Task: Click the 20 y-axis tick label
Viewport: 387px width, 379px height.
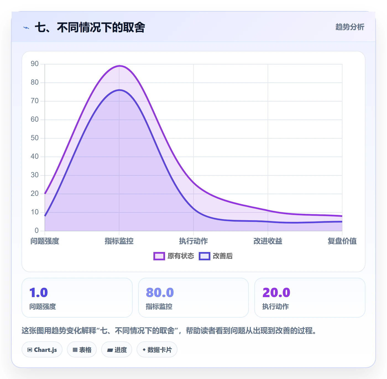Action: tap(35, 194)
